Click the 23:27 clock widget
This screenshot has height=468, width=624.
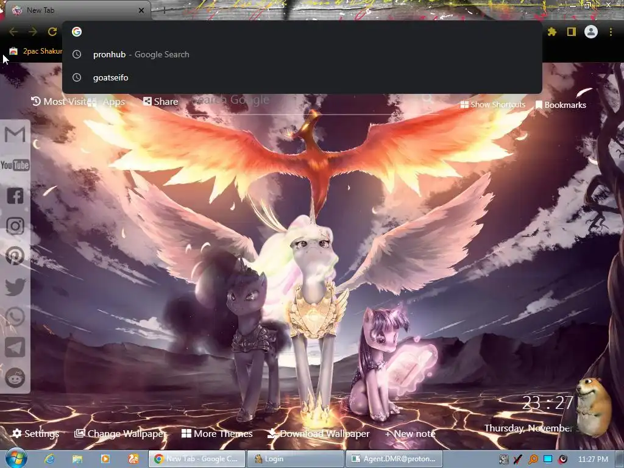pos(548,403)
